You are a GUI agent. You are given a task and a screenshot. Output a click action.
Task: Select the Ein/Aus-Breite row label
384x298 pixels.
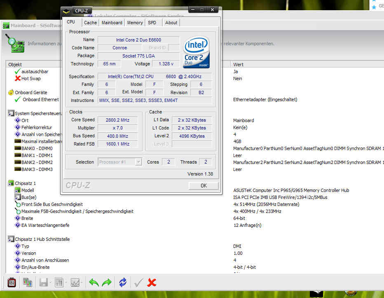coord(35,267)
